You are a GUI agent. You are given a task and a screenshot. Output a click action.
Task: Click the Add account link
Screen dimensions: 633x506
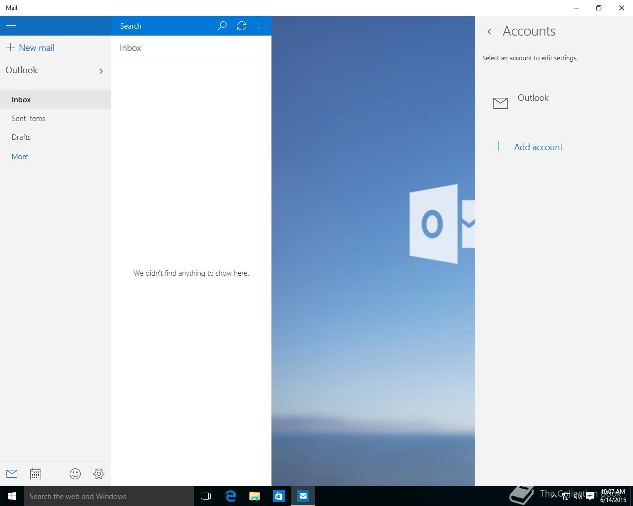[538, 147]
